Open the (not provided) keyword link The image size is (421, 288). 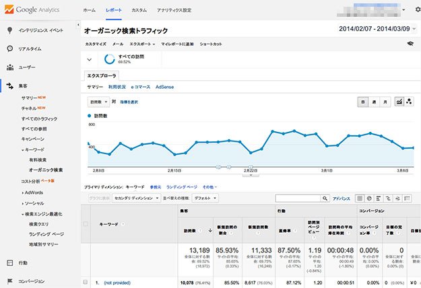(x=117, y=283)
